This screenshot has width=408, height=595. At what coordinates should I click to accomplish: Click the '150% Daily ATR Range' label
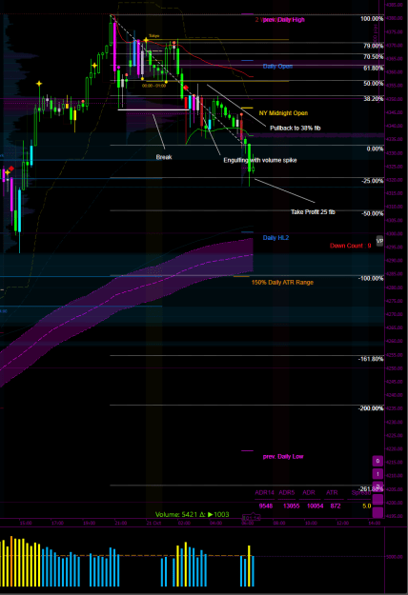point(282,283)
